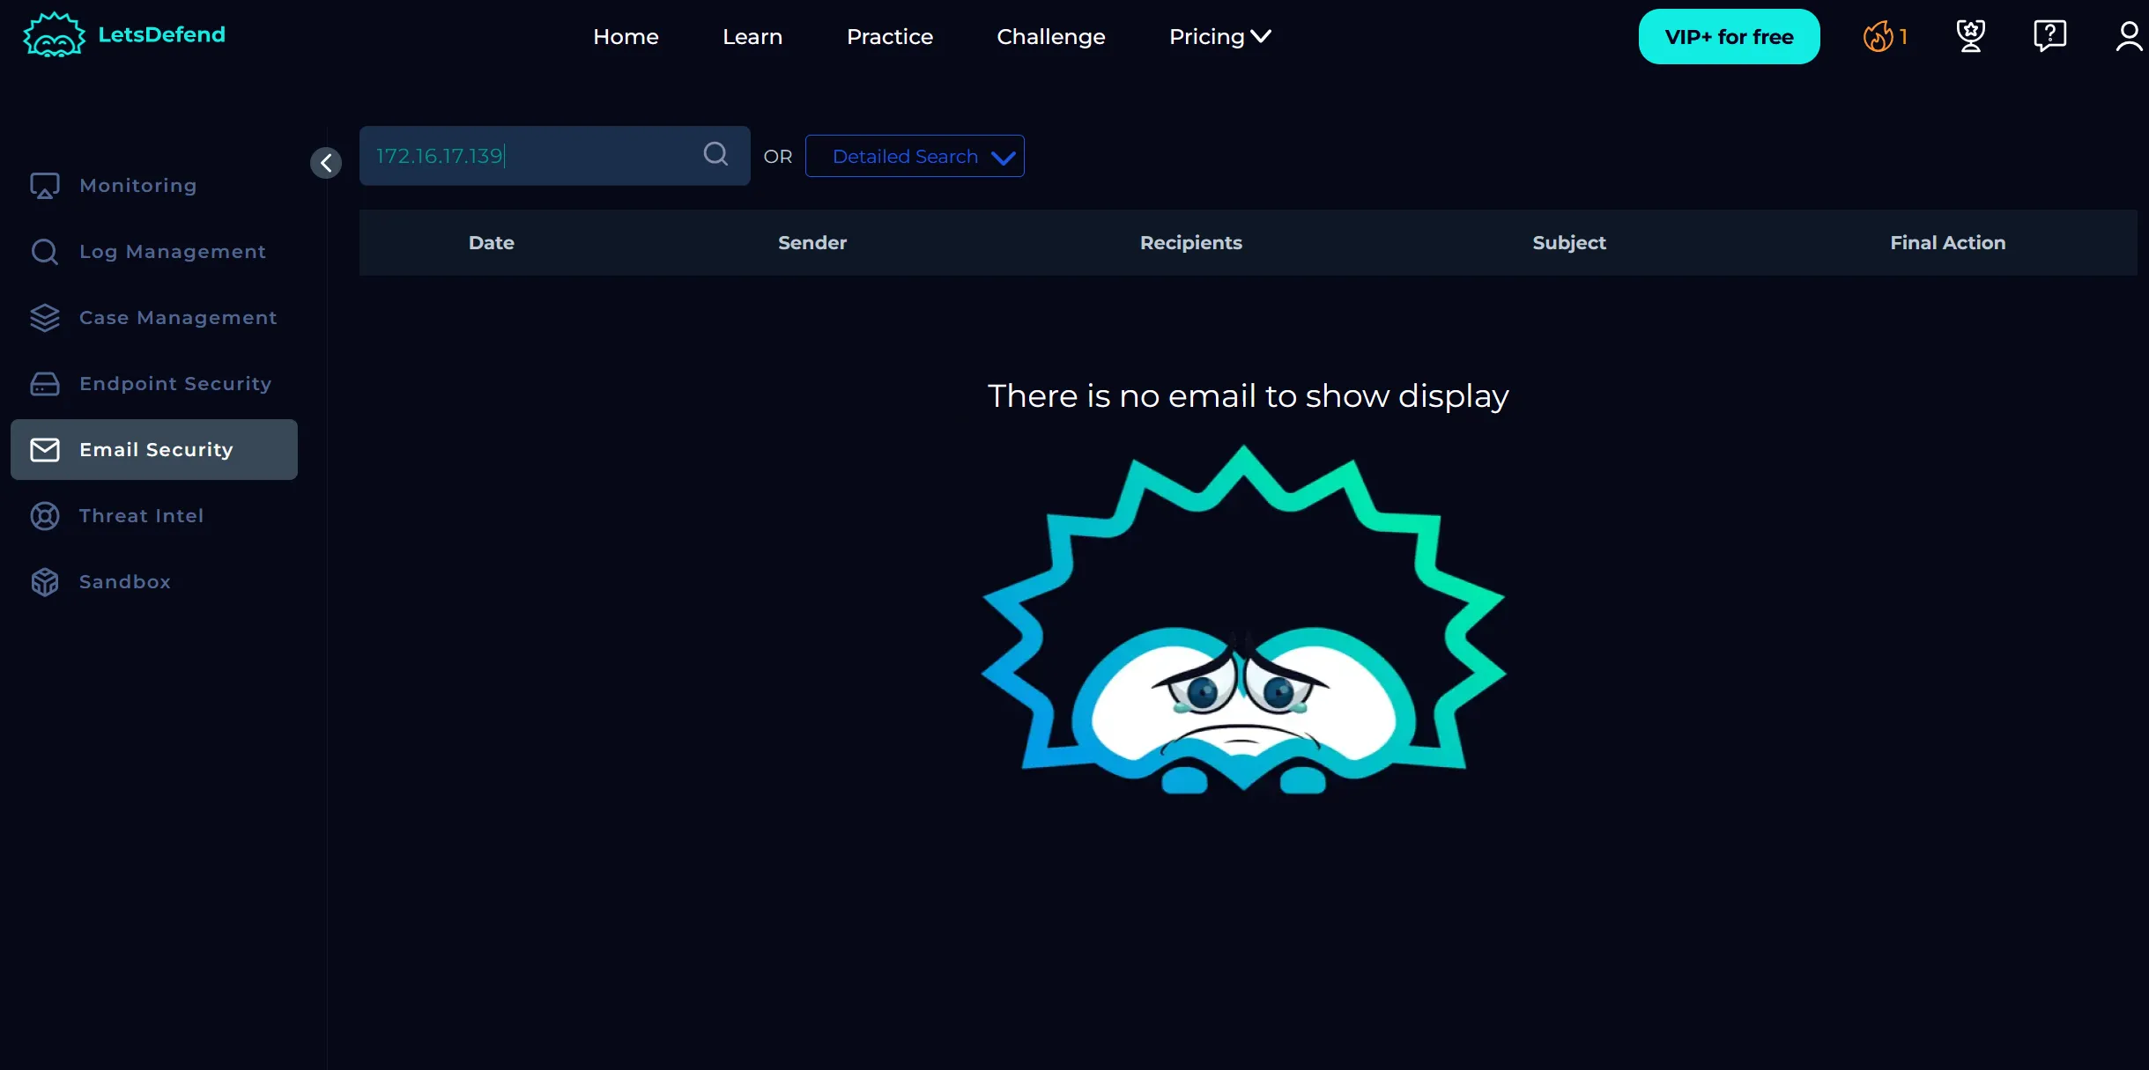
Task: Focus the email search input field
Action: [529, 156]
